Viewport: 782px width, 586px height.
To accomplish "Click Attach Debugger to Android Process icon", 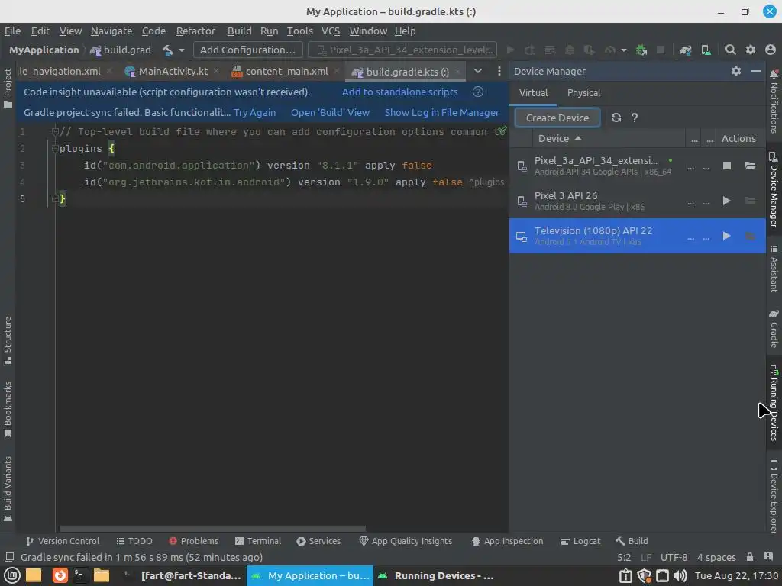I will point(641,50).
